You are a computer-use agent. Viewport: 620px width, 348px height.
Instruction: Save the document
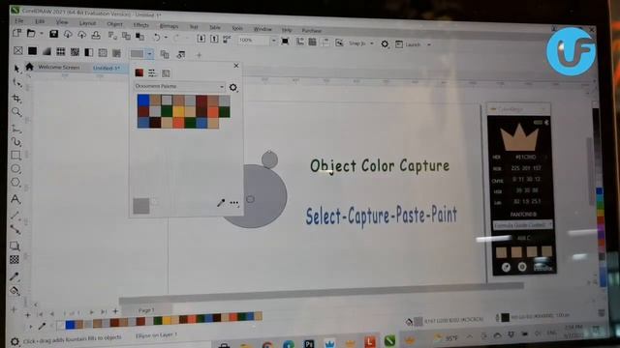(54, 34)
